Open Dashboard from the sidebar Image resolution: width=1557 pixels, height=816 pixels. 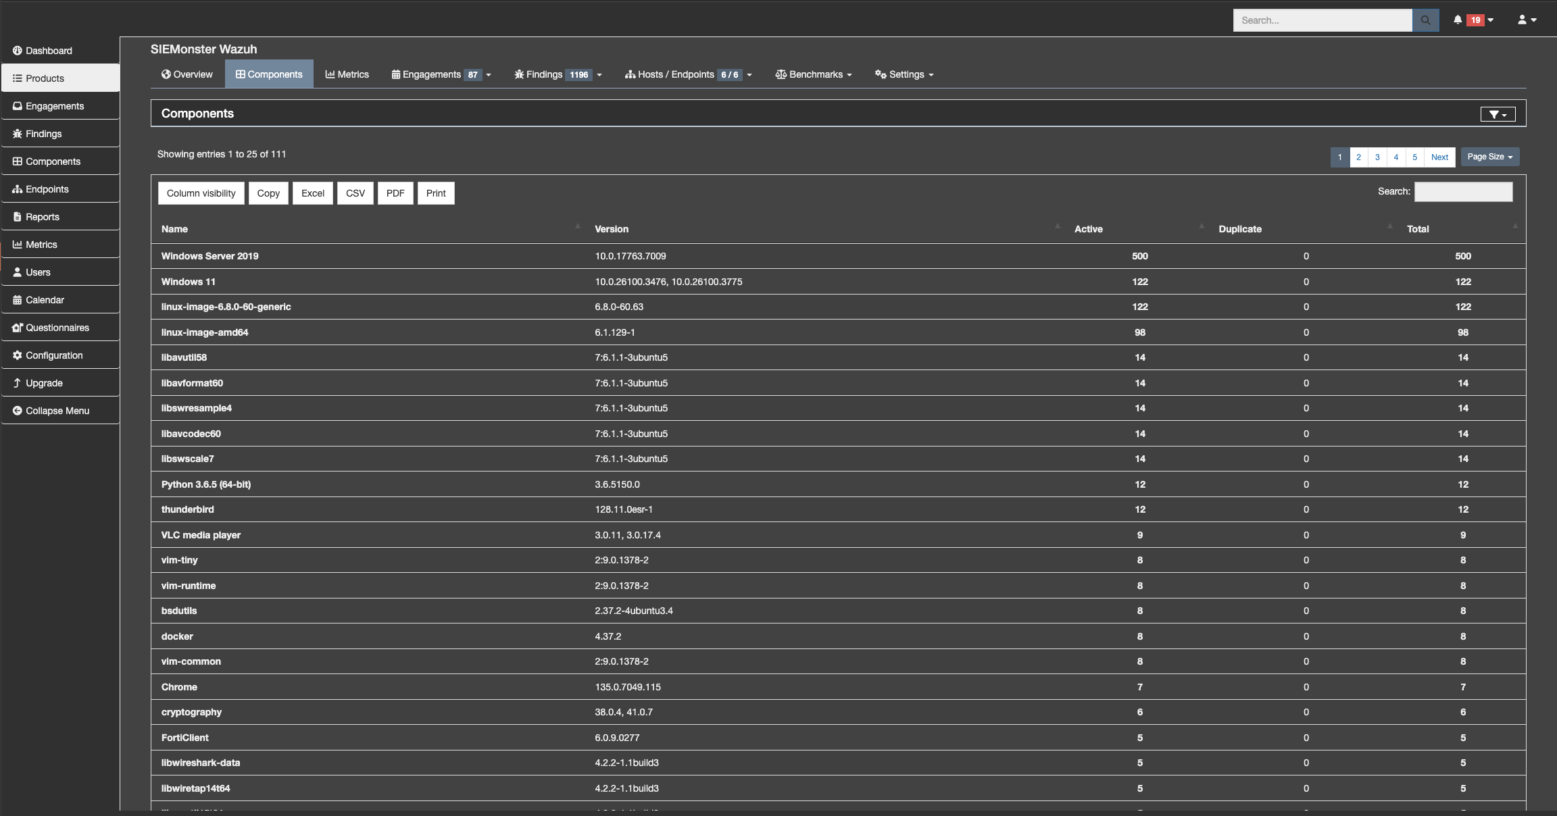point(49,51)
